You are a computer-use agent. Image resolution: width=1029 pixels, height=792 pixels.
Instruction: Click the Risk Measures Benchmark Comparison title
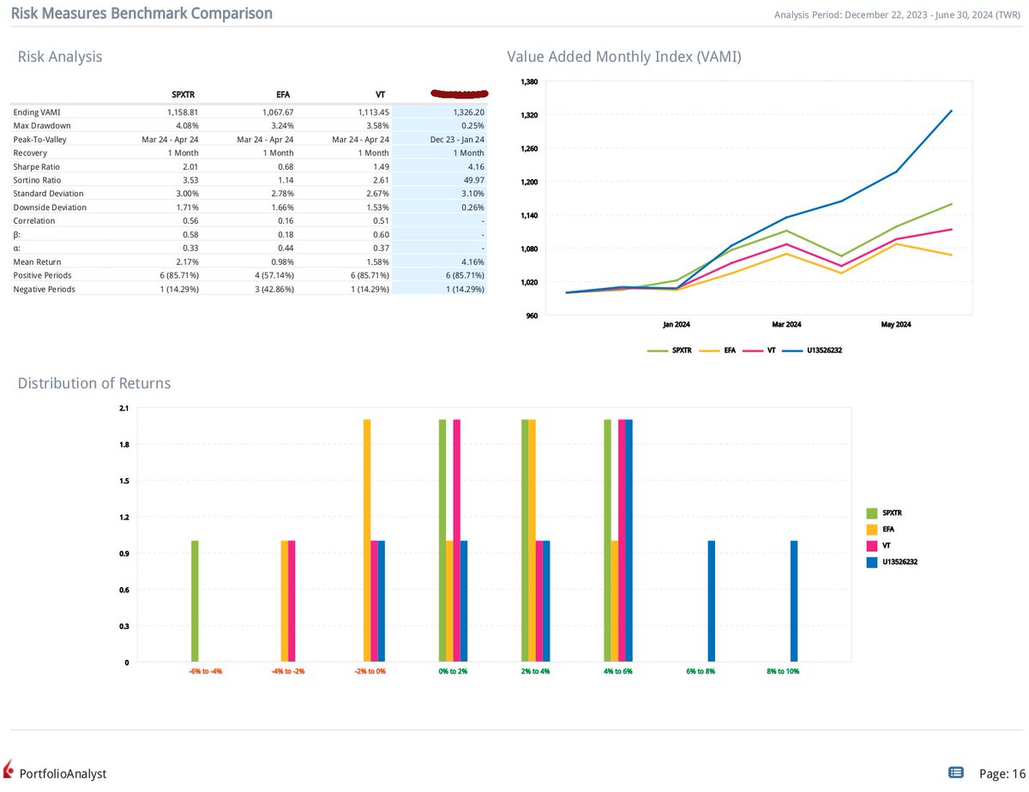point(141,13)
